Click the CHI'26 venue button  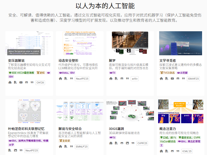(x=40, y=83)
